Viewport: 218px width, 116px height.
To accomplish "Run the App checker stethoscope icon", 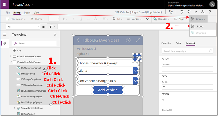I will [171, 12].
